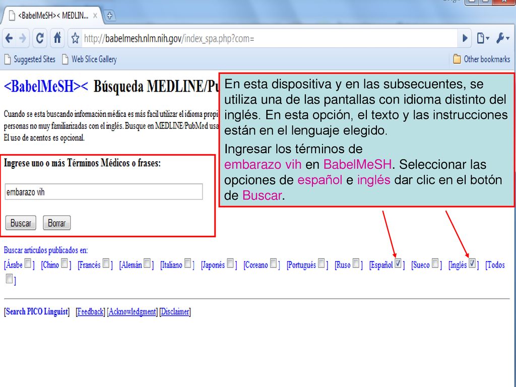Click the 'Buscar artículos publicados en:' text
516x387 pixels.
point(46,250)
